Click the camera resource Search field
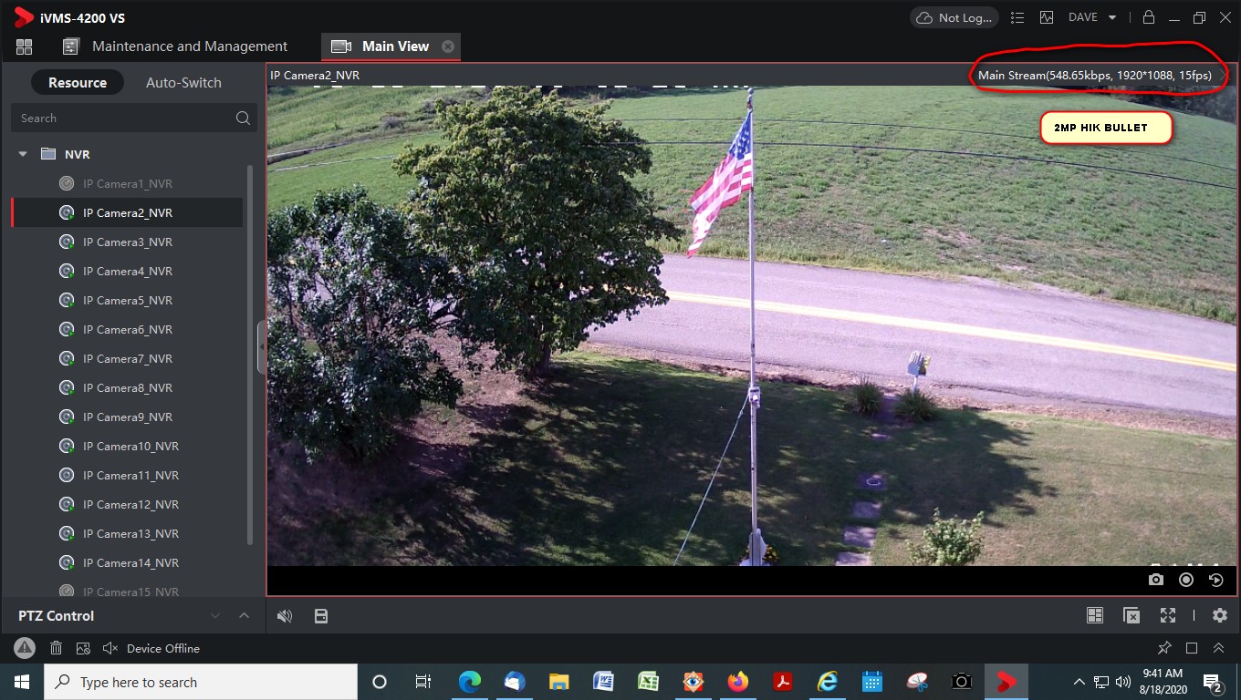 tap(123, 118)
